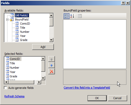Click the Title icon in Selected fields
Image resolution: width=131 pixels, height=105 pixels.
[7, 63]
